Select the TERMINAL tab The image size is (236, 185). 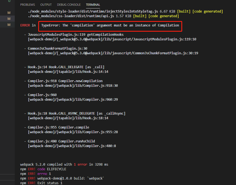click(x=93, y=5)
